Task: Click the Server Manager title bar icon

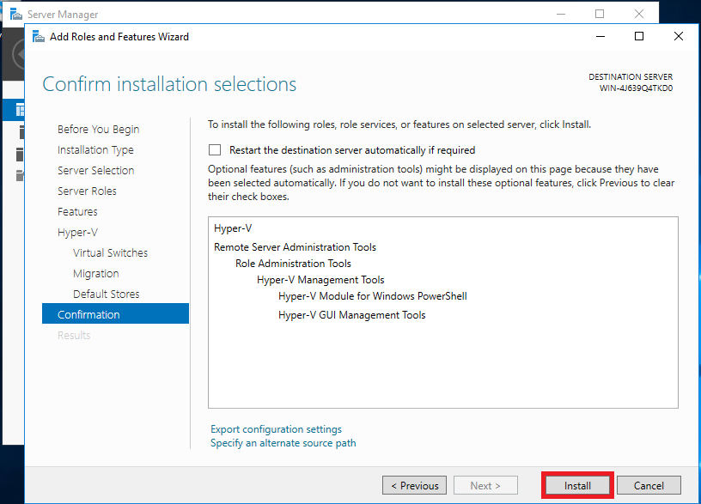Action: (15, 15)
